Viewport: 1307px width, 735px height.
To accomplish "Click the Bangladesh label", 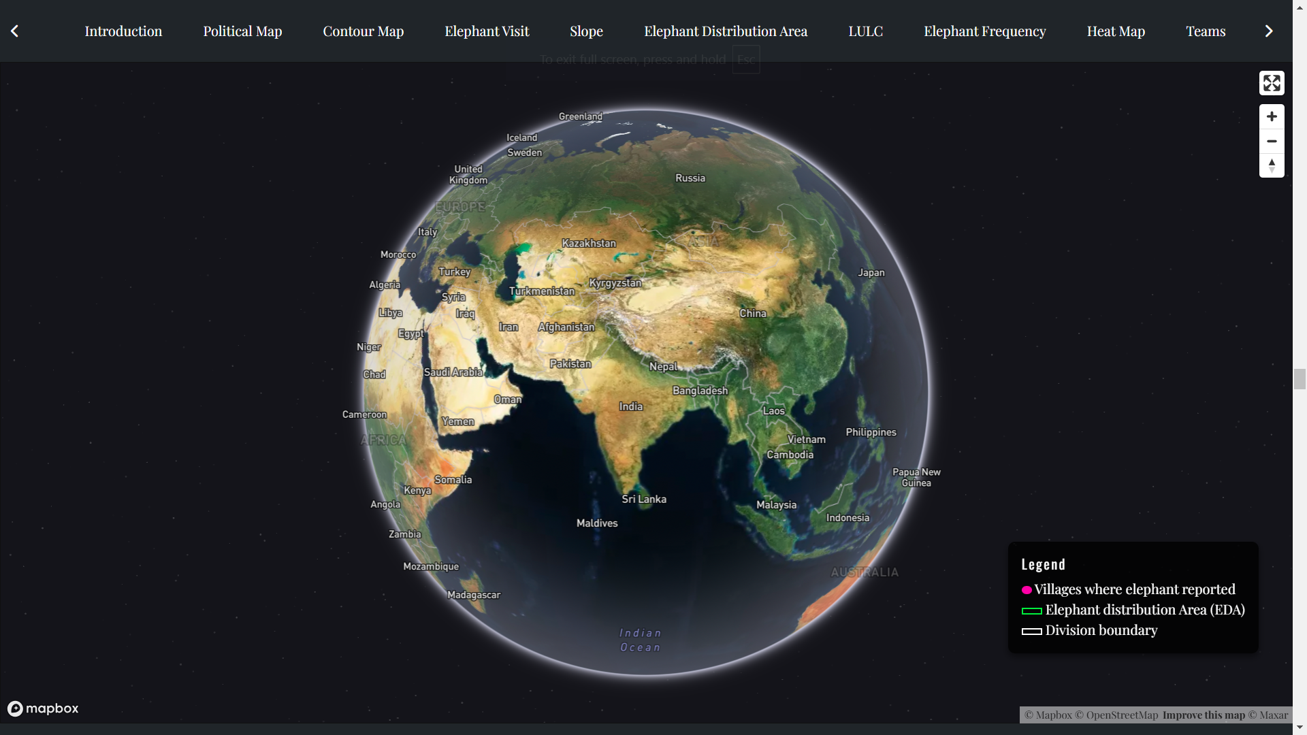I will pos(700,390).
